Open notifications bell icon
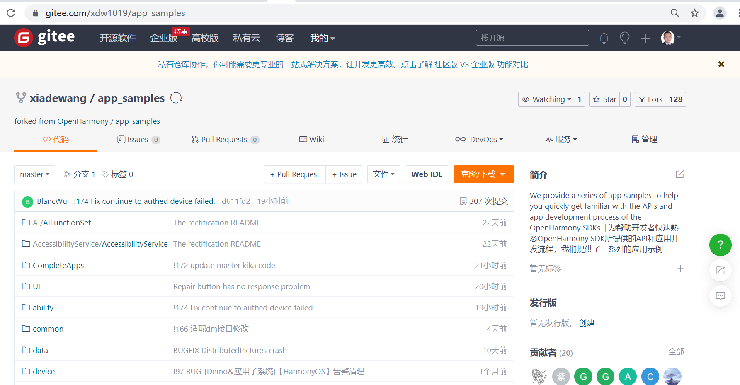Image resolution: width=740 pixels, height=385 pixels. (604, 38)
